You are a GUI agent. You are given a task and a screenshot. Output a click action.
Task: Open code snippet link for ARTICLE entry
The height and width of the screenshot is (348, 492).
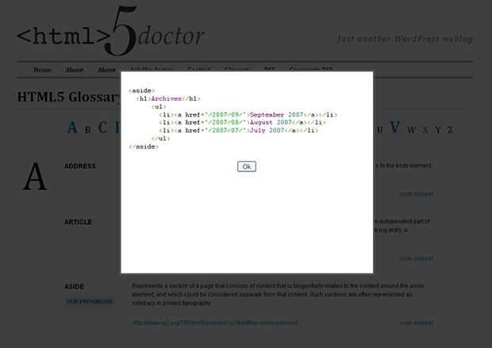pyautogui.click(x=416, y=258)
